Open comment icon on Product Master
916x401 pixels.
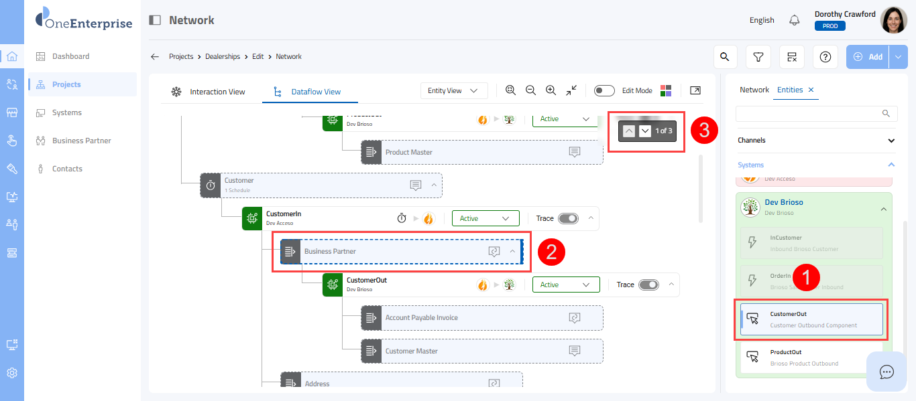tap(575, 152)
